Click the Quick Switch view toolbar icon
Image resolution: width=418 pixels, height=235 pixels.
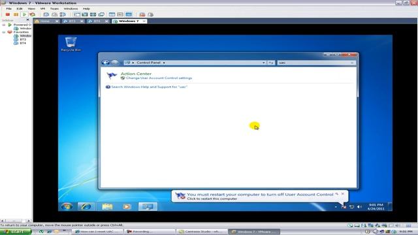coord(85,14)
